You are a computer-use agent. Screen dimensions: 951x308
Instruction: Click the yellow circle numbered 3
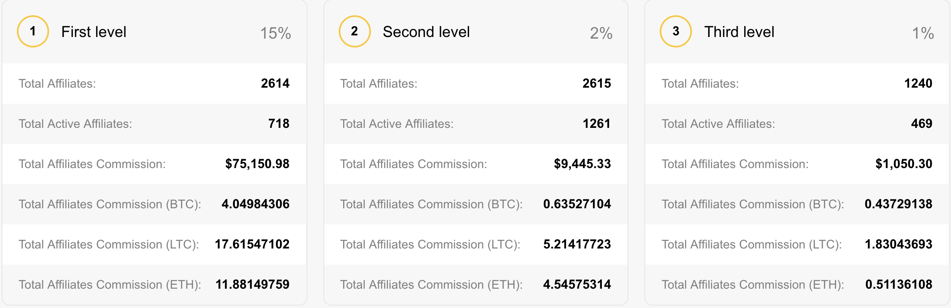click(676, 31)
